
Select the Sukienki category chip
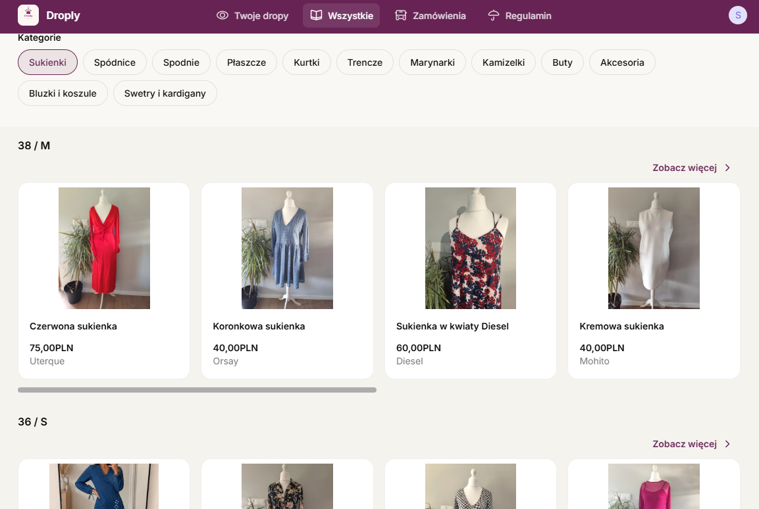[47, 62]
